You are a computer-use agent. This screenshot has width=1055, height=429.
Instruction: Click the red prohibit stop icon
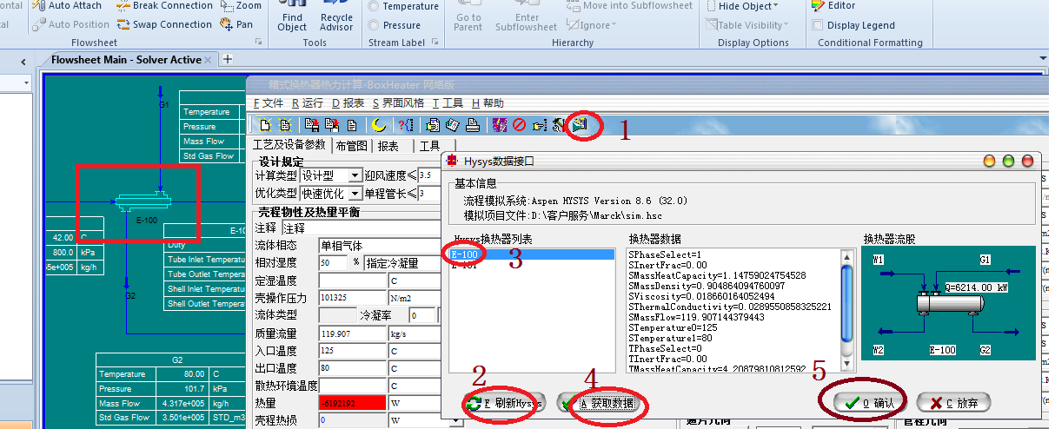click(x=519, y=125)
